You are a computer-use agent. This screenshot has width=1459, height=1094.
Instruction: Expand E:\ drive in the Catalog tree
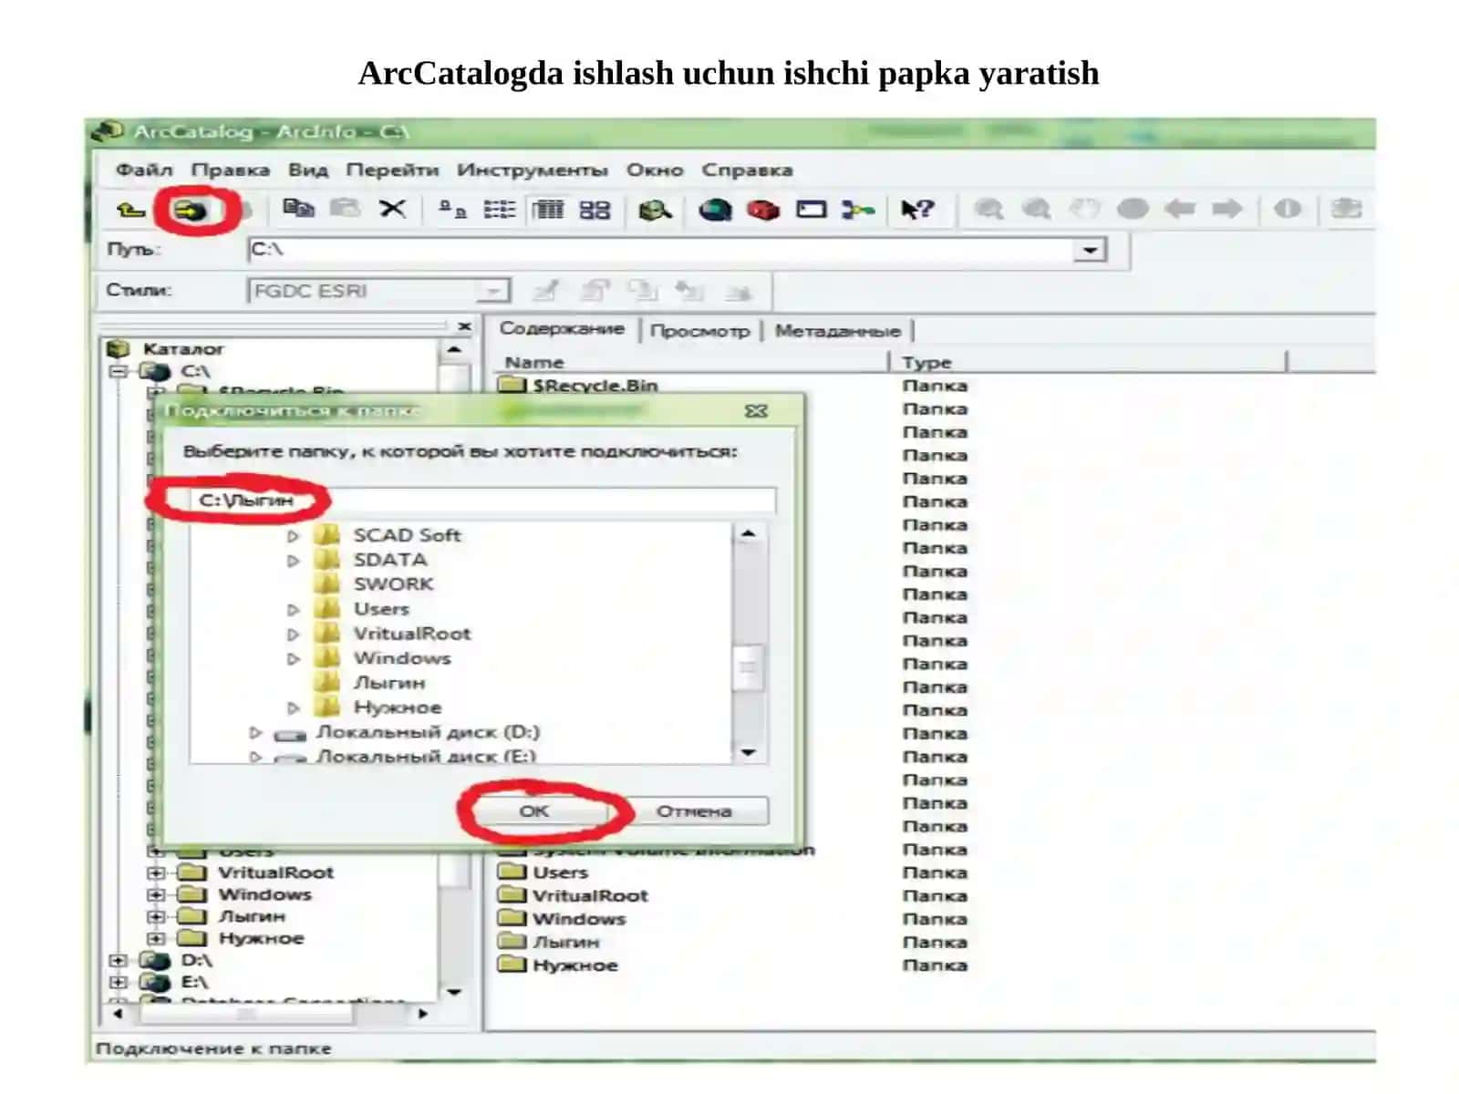point(118,983)
